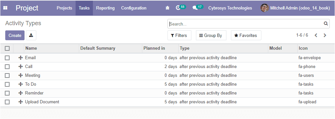The image size is (335, 119).
Task: Check the Email row checkbox
Action: (x=7, y=58)
